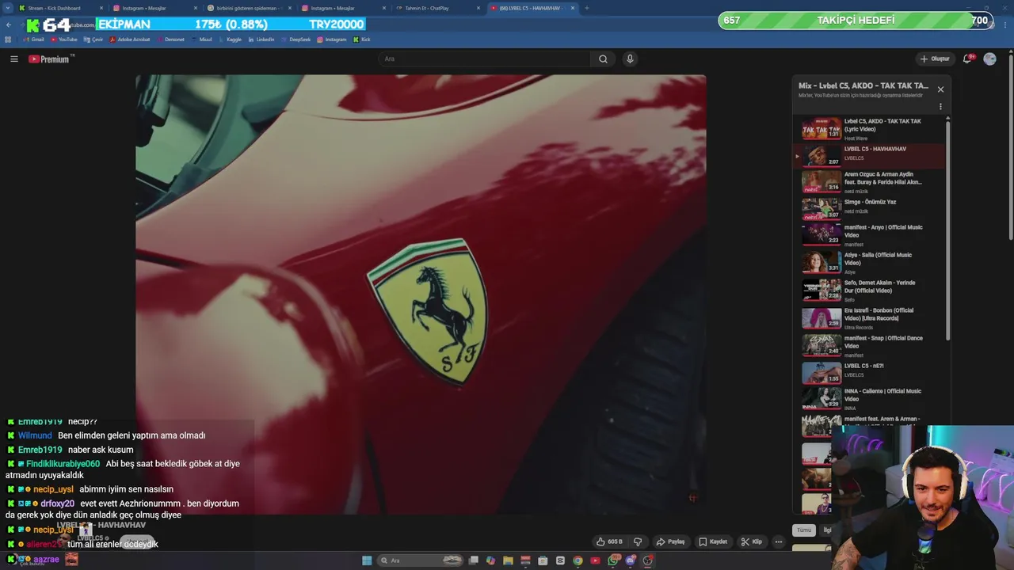Launch Copilot from the taskbar
The image size is (1014, 570).
point(490,560)
